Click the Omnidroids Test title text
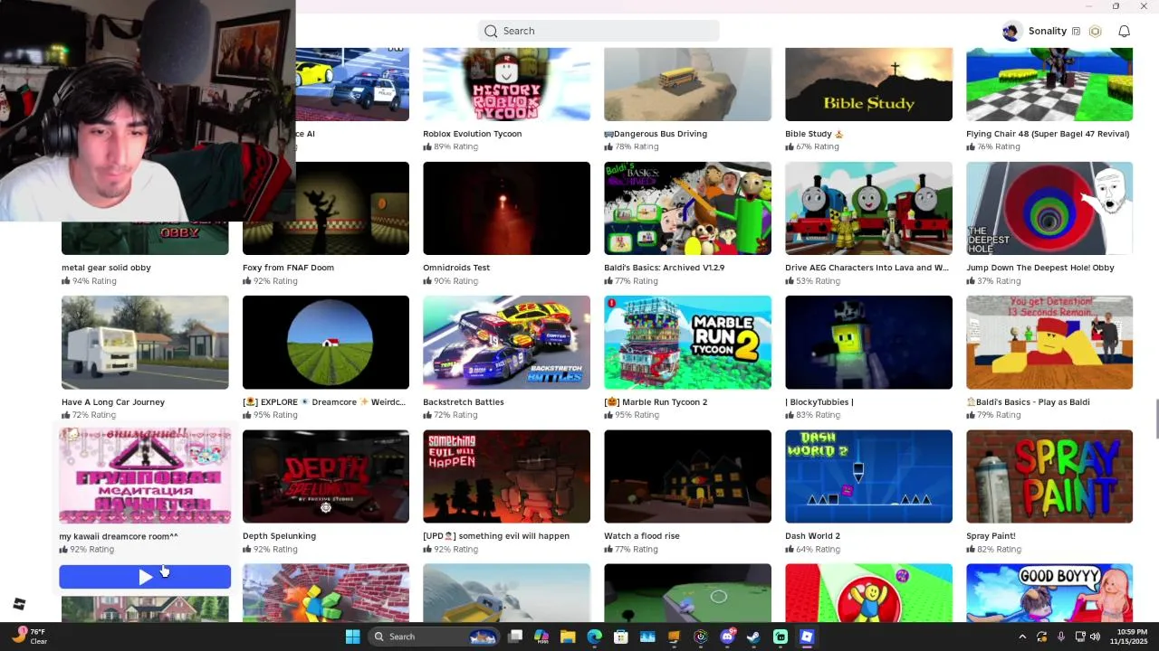Screen dimensions: 1159x651 tap(456, 268)
